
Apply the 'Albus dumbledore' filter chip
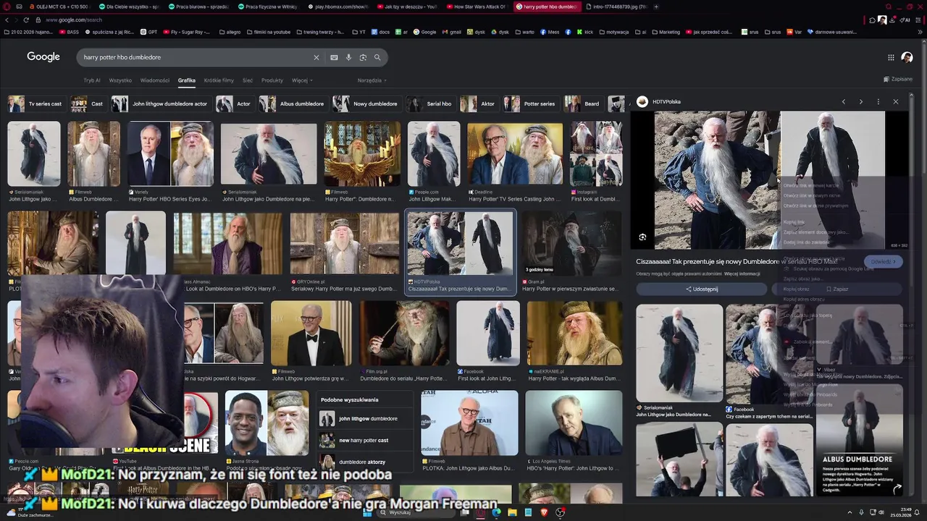(x=293, y=103)
